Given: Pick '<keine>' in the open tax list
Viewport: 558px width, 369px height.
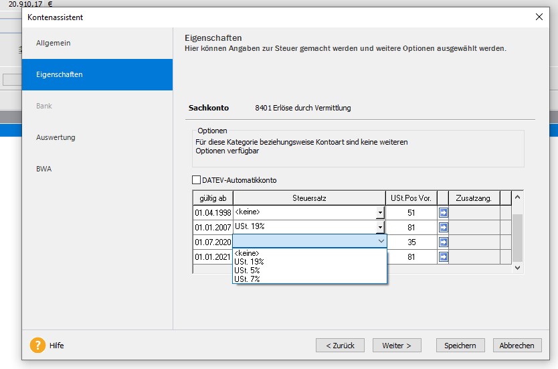Looking at the screenshot, I should [247, 253].
